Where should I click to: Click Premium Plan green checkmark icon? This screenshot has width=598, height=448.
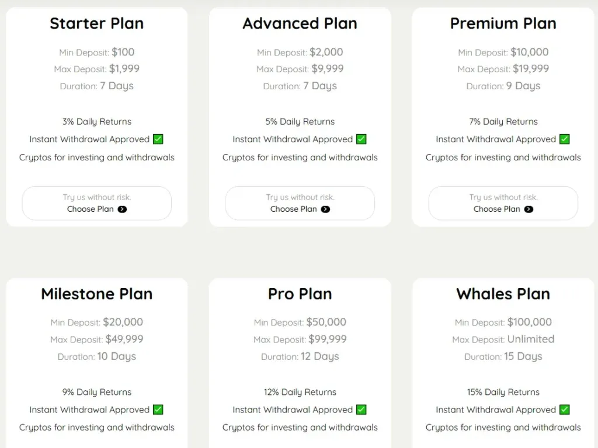564,139
